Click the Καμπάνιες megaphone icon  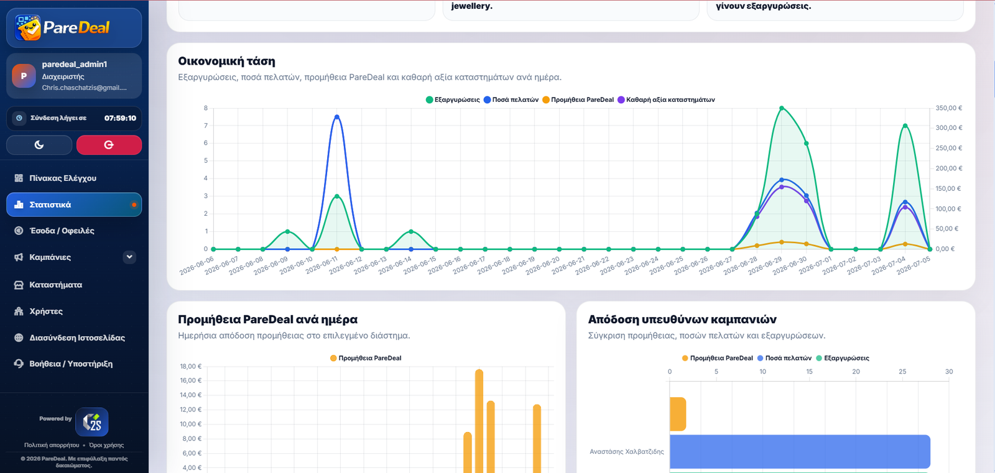click(x=19, y=257)
